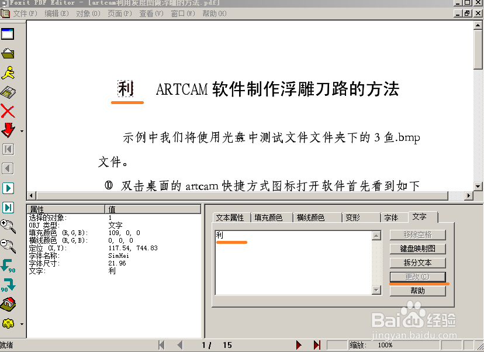The height and width of the screenshot is (352, 484).
Task: Switch to the 填充颜色 tab
Action: [268, 218]
